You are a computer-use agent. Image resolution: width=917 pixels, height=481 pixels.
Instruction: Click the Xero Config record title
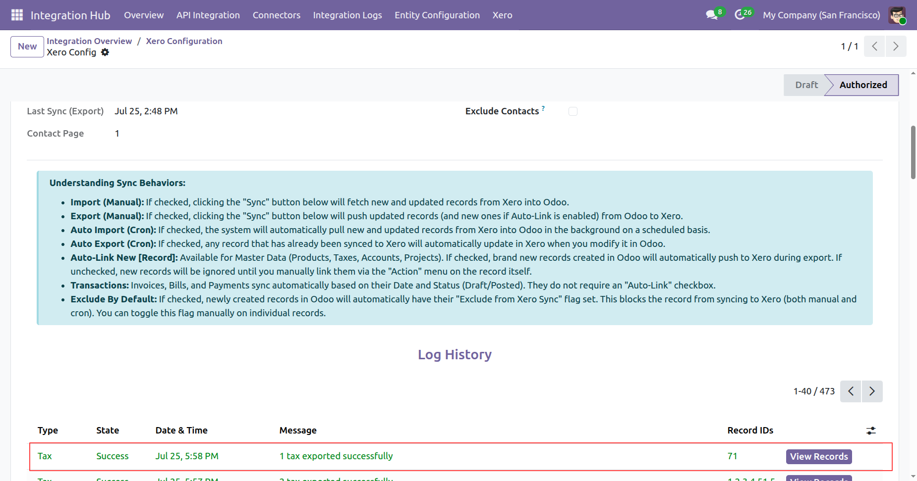tap(71, 52)
